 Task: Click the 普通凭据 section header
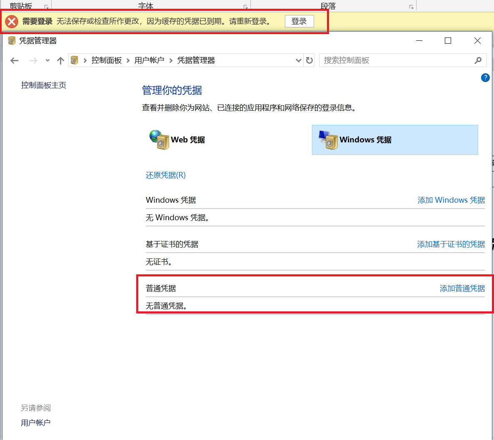[x=161, y=288]
